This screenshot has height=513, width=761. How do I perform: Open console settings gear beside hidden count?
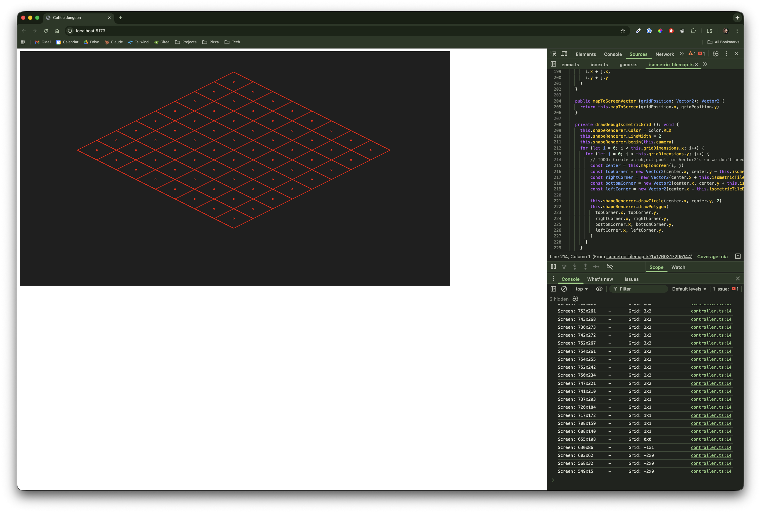575,299
